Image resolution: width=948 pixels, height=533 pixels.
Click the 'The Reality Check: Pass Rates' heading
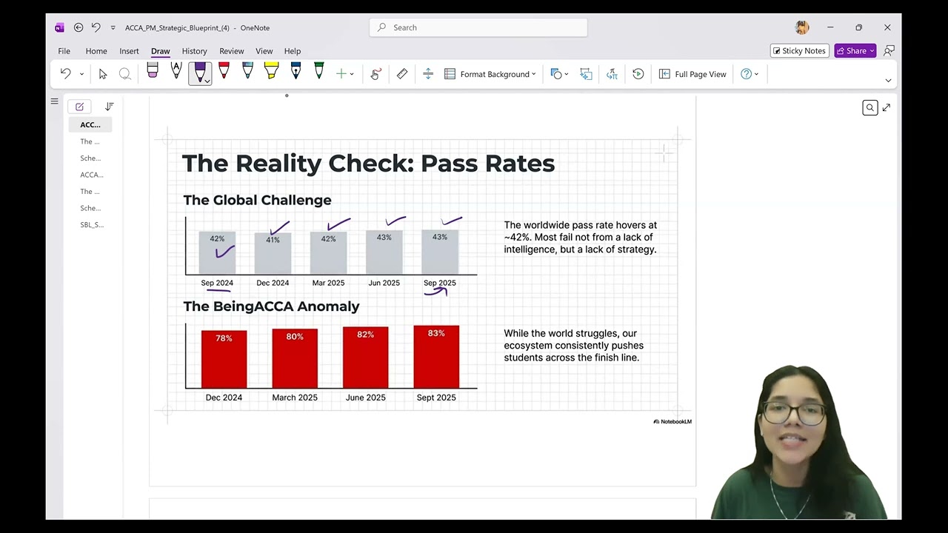pos(368,163)
